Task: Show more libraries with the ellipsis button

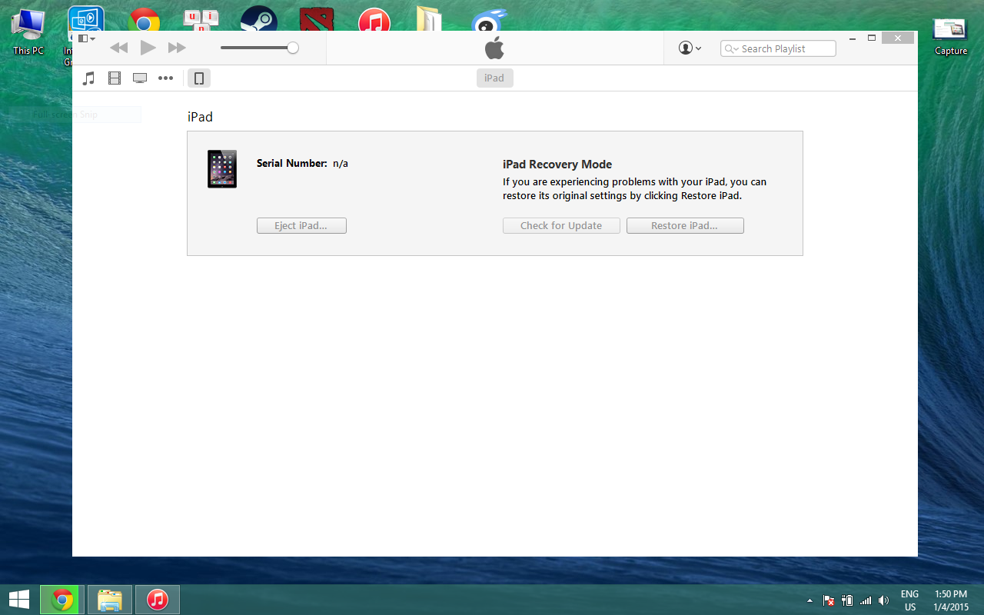Action: coord(165,78)
